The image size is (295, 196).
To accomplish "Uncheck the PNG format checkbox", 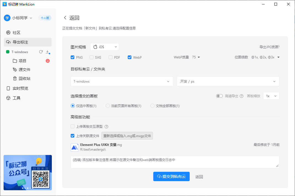I will [x=73, y=57].
